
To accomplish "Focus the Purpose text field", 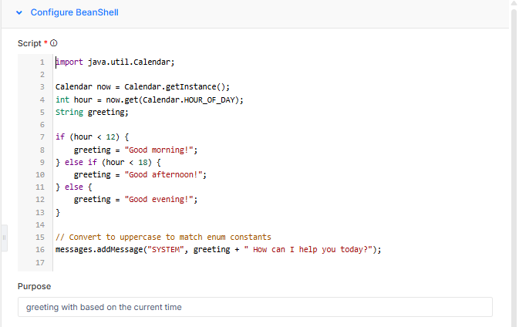I will click(254, 307).
